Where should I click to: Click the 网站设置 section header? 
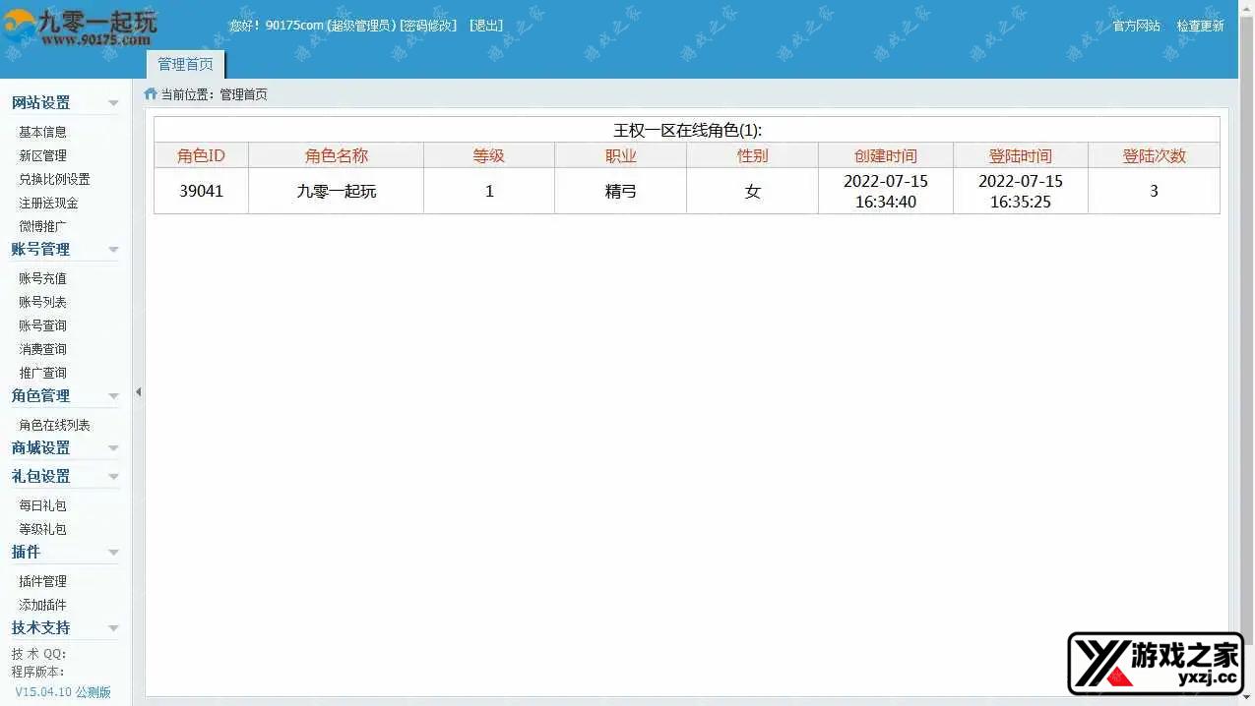[x=41, y=103]
